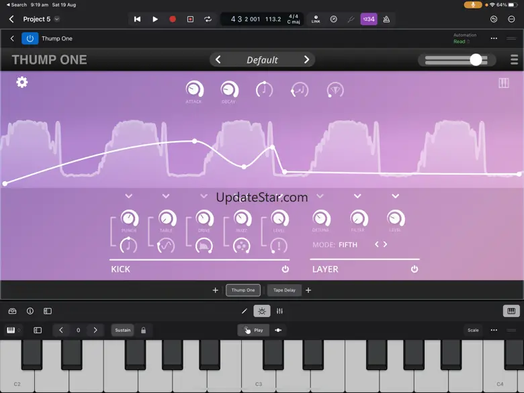Go back from Thump One plugin view
The image size is (524, 393).
pos(12,38)
